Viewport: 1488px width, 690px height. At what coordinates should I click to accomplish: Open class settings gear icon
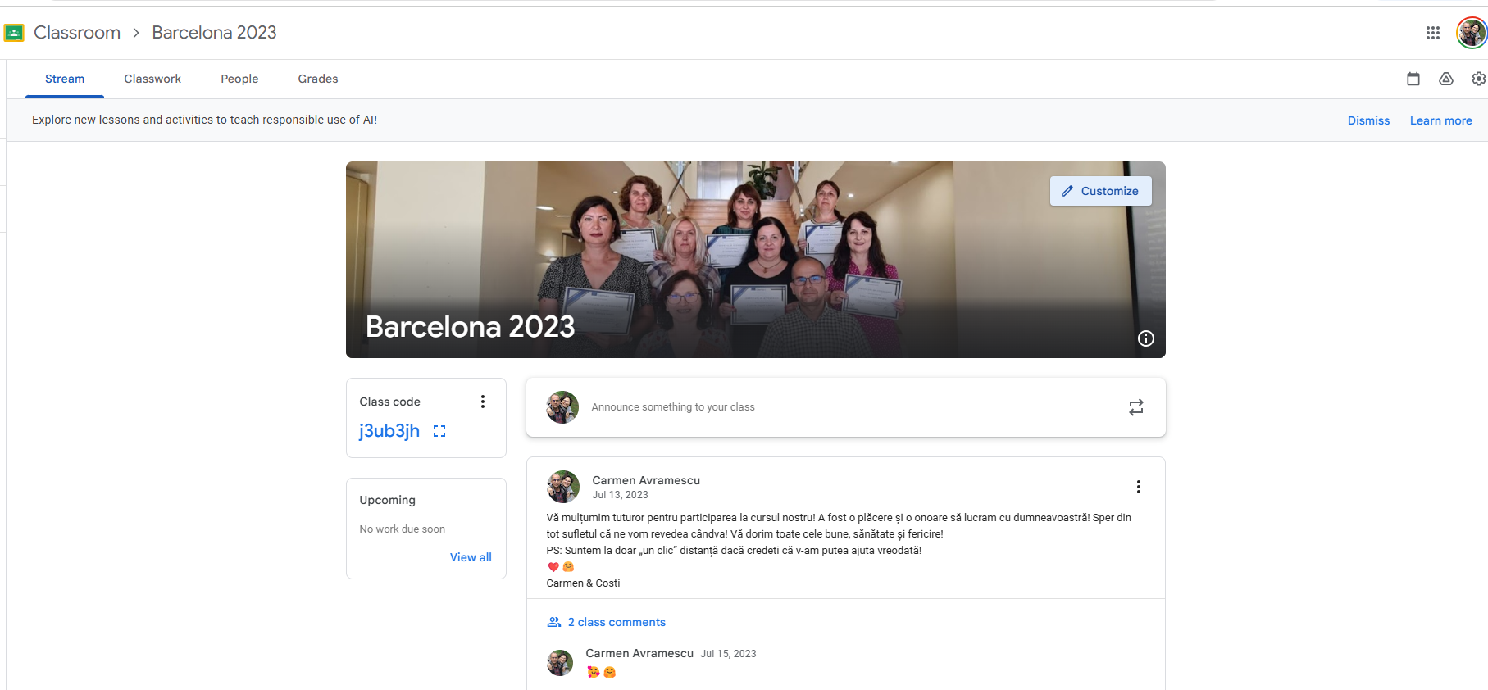1477,79
